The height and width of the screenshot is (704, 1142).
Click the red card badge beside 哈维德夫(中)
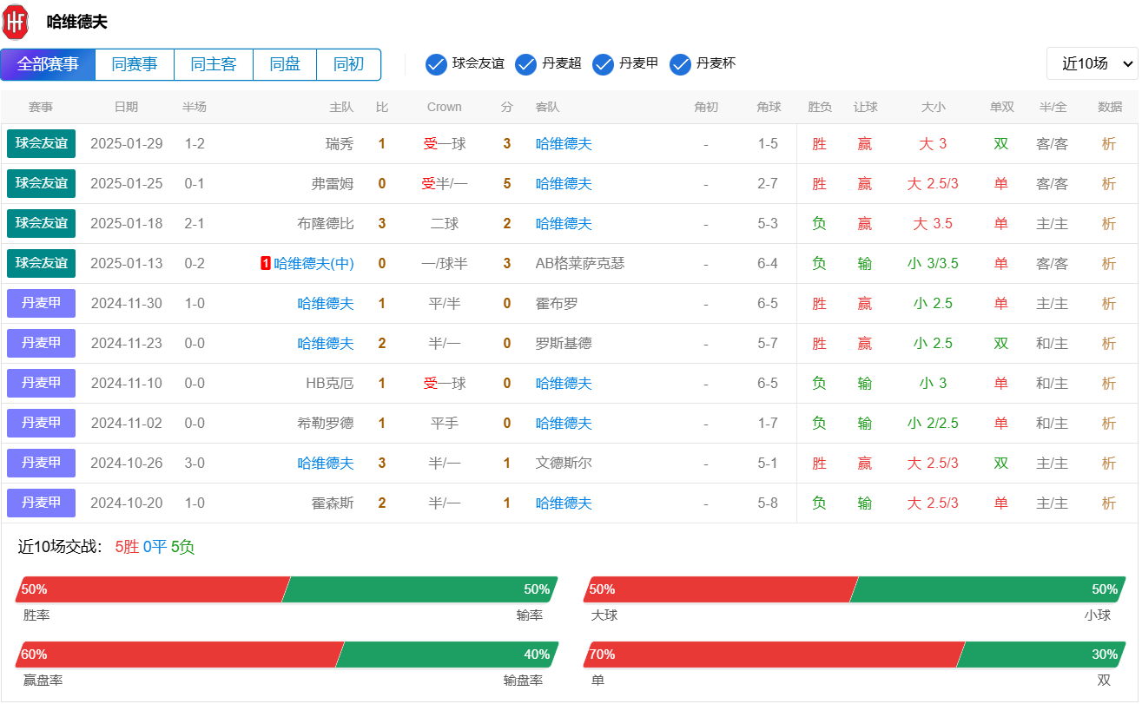pos(266,263)
